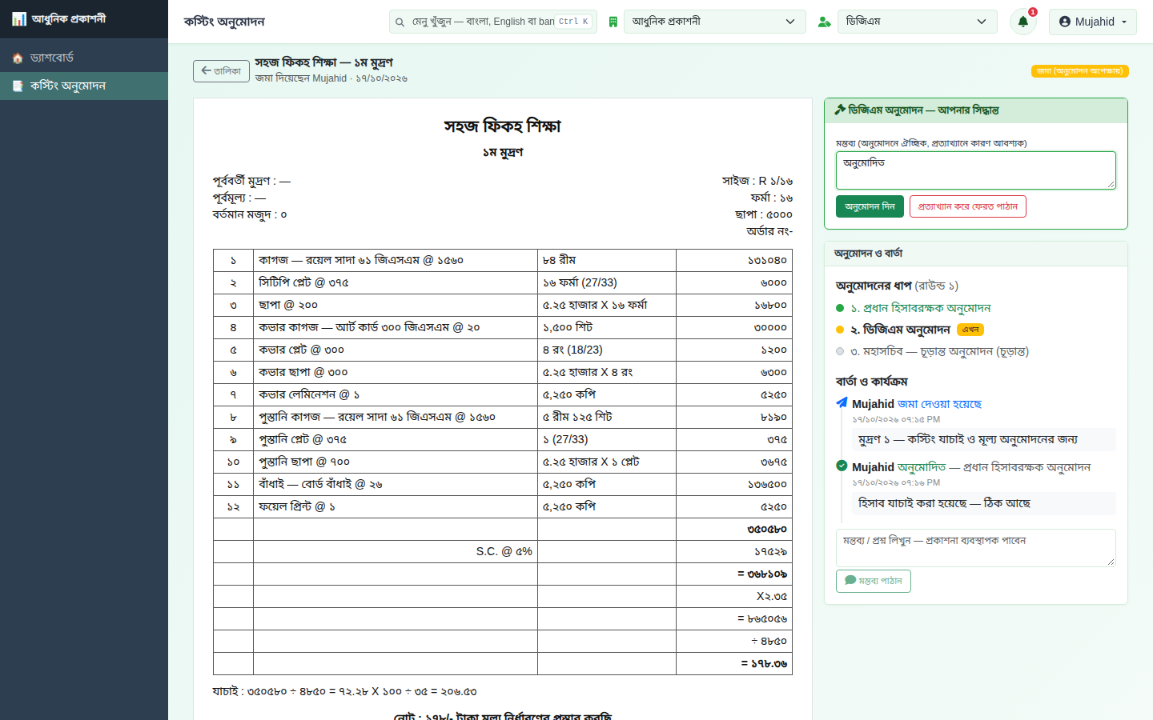The image size is (1153, 720).
Task: Click প্রত্যাখ্যান করে ফেরত পাঠান button
Action: pyautogui.click(x=967, y=206)
